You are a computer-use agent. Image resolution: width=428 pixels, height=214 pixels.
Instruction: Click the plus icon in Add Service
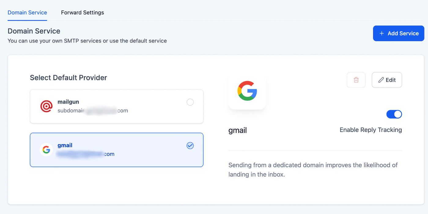tap(382, 33)
